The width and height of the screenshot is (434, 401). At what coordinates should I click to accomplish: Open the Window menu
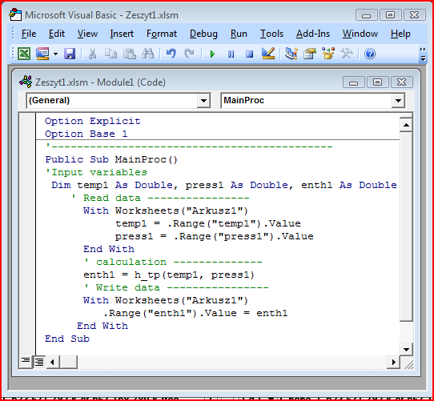tap(360, 34)
